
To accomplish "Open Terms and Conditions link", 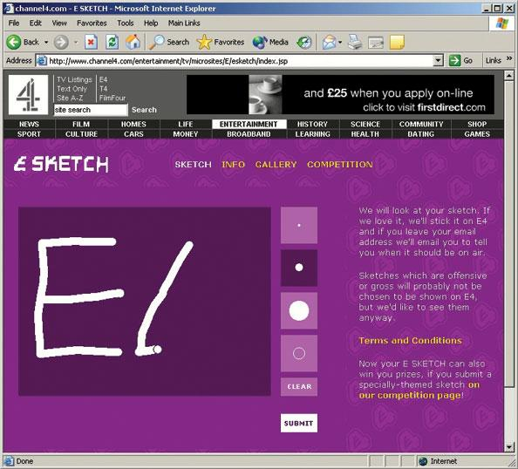I will tap(411, 341).
